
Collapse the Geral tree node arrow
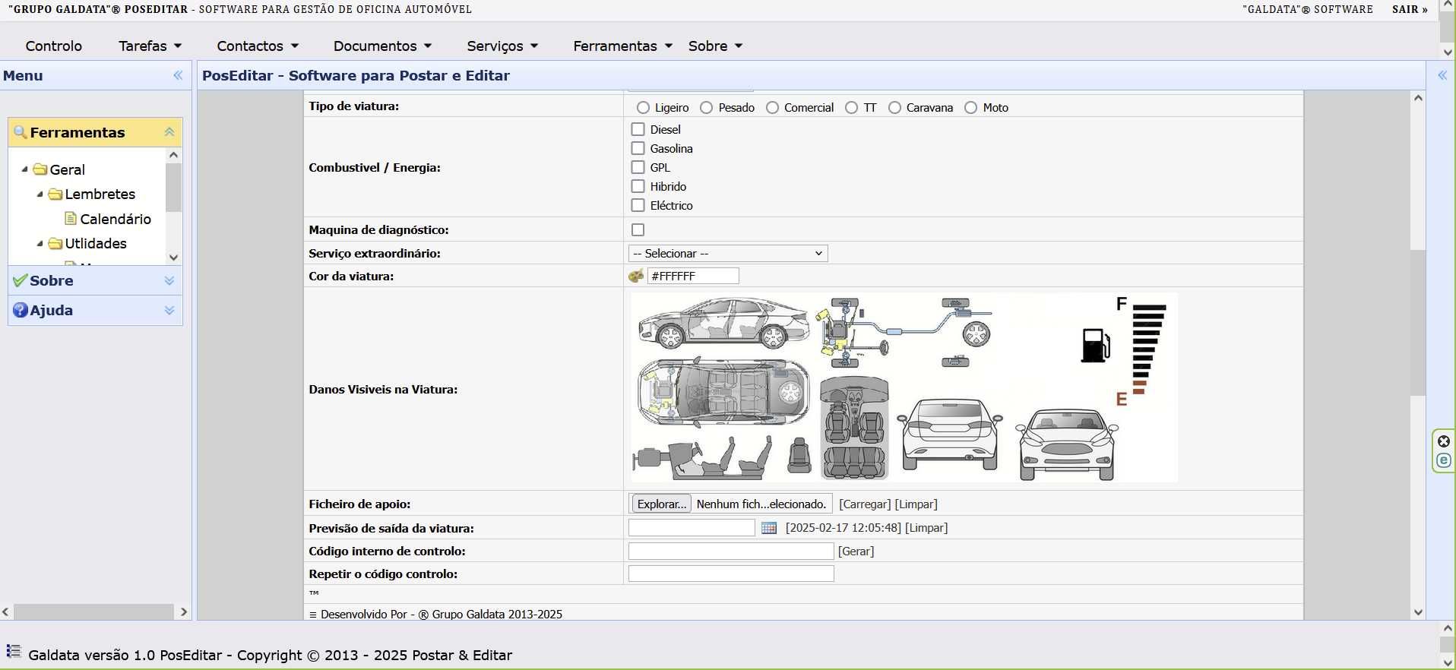pyautogui.click(x=24, y=169)
